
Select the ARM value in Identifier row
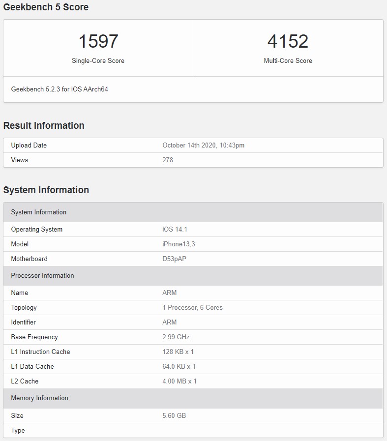[x=169, y=323]
